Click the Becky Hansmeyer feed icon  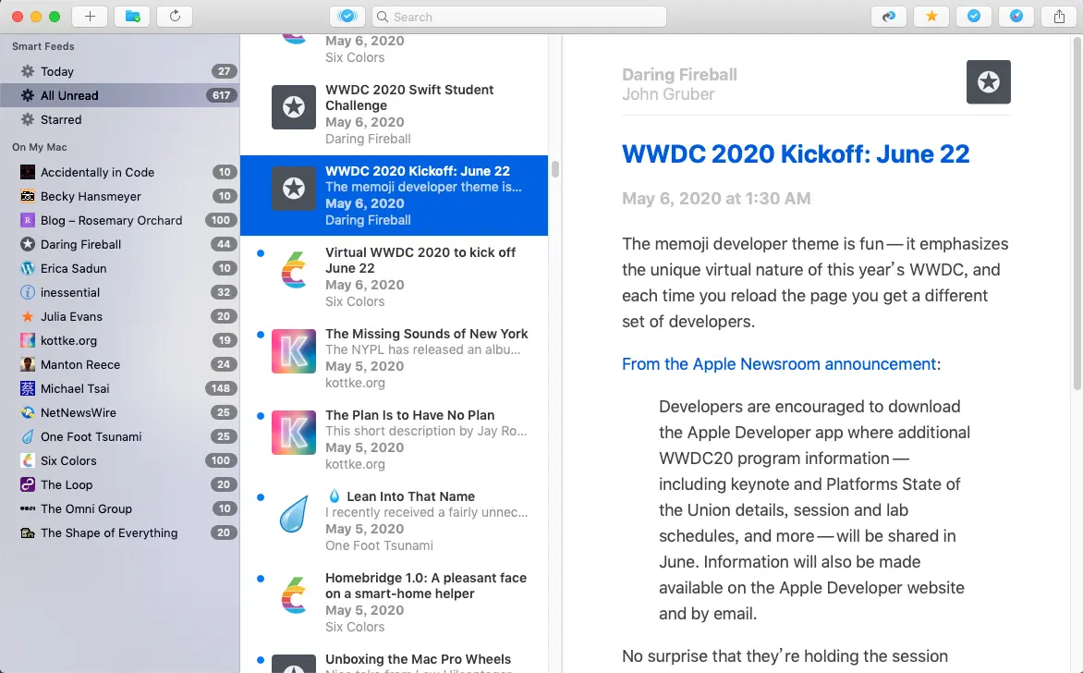(28, 196)
